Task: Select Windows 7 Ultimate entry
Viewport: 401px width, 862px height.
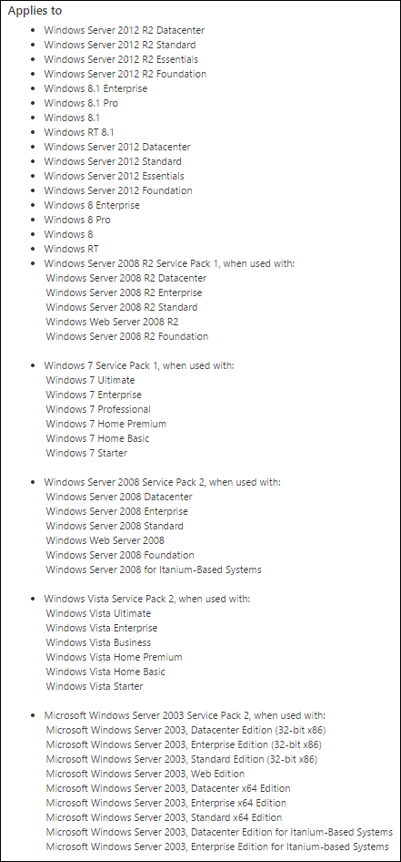Action: (x=91, y=380)
